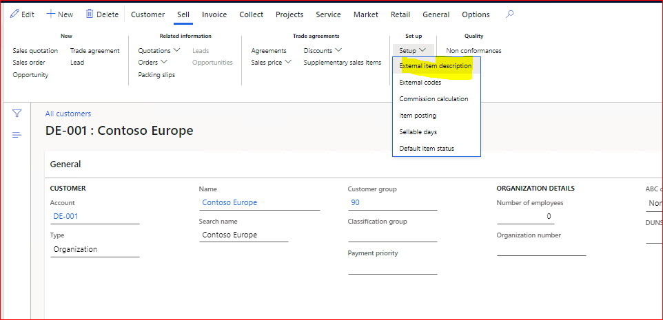
Task: Expand the Orders dropdown
Action: pyautogui.click(x=164, y=63)
